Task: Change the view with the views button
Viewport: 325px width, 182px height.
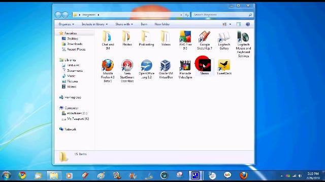Action: click(x=224, y=24)
